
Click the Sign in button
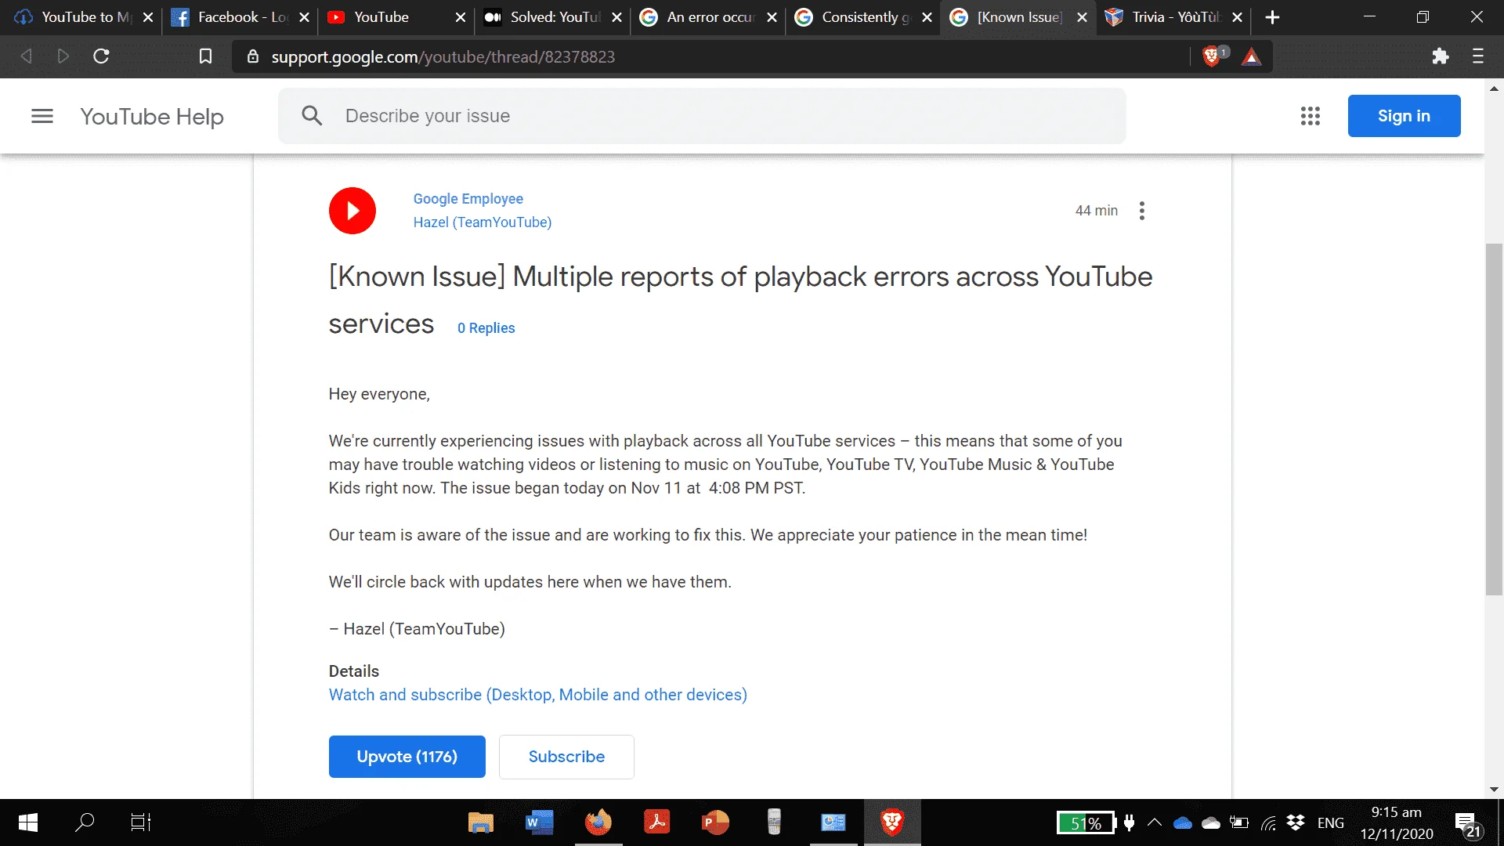click(1404, 116)
